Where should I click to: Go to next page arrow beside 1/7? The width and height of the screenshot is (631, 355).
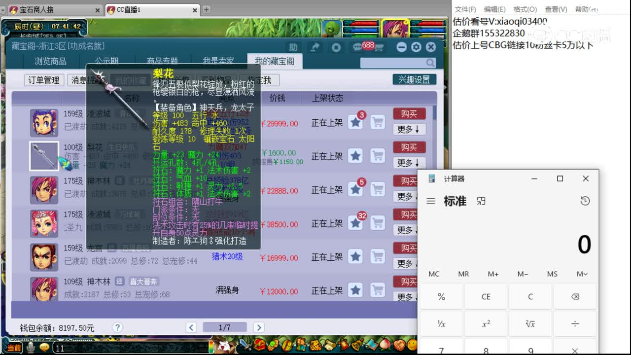point(259,327)
